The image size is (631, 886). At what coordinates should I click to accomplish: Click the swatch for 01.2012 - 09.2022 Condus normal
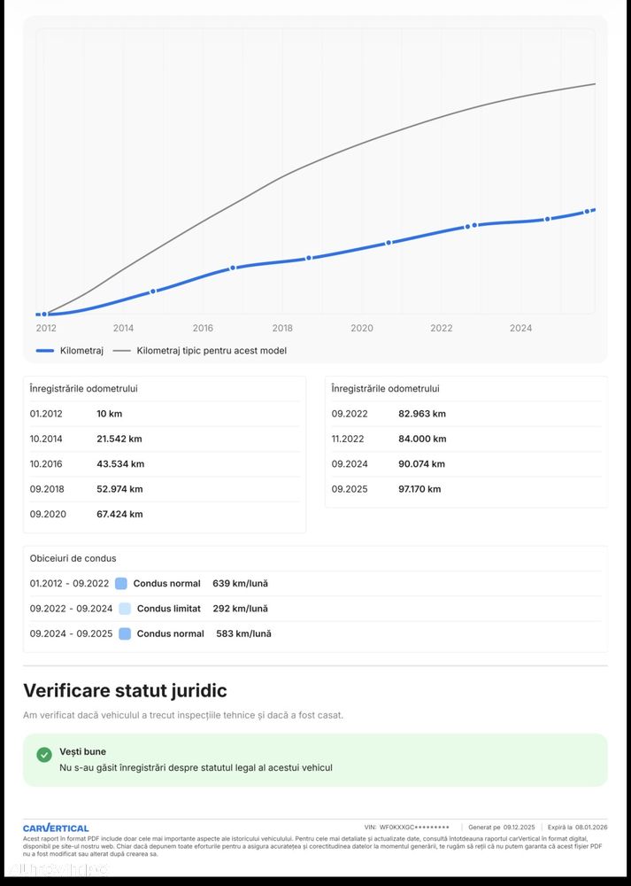(121, 584)
